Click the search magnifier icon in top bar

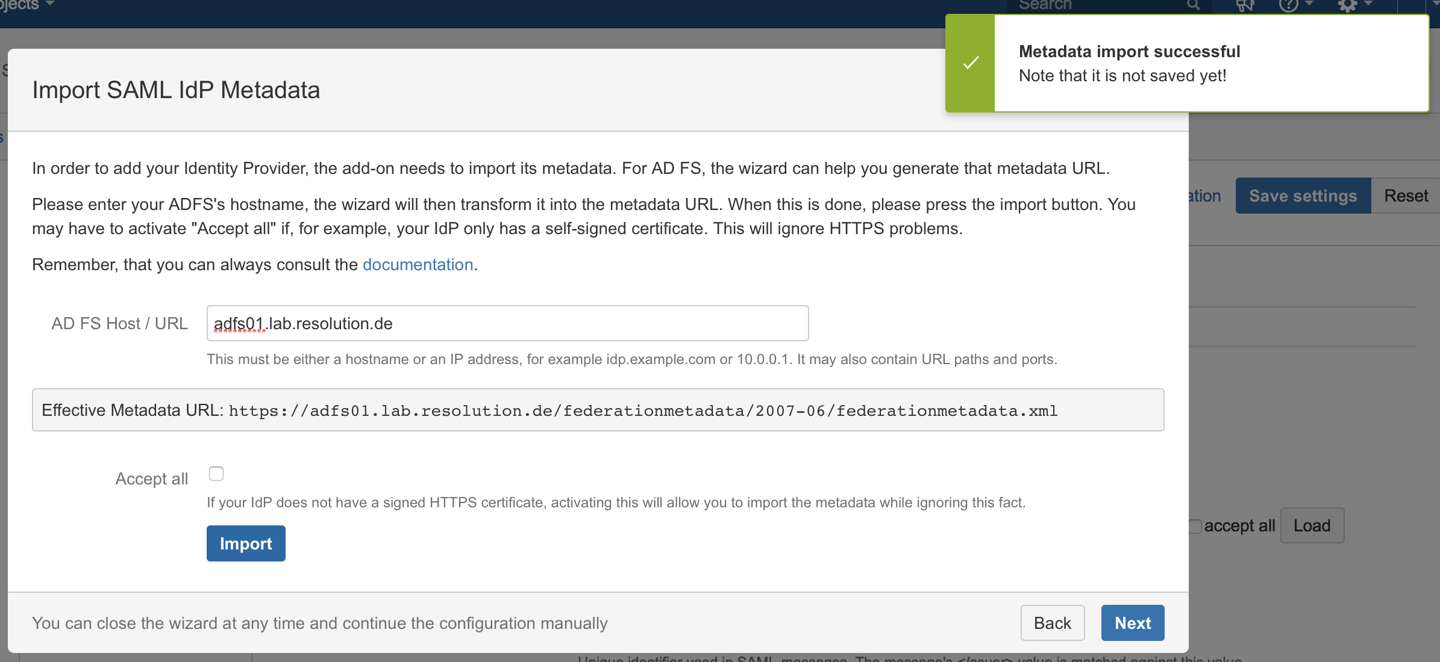click(x=1193, y=5)
